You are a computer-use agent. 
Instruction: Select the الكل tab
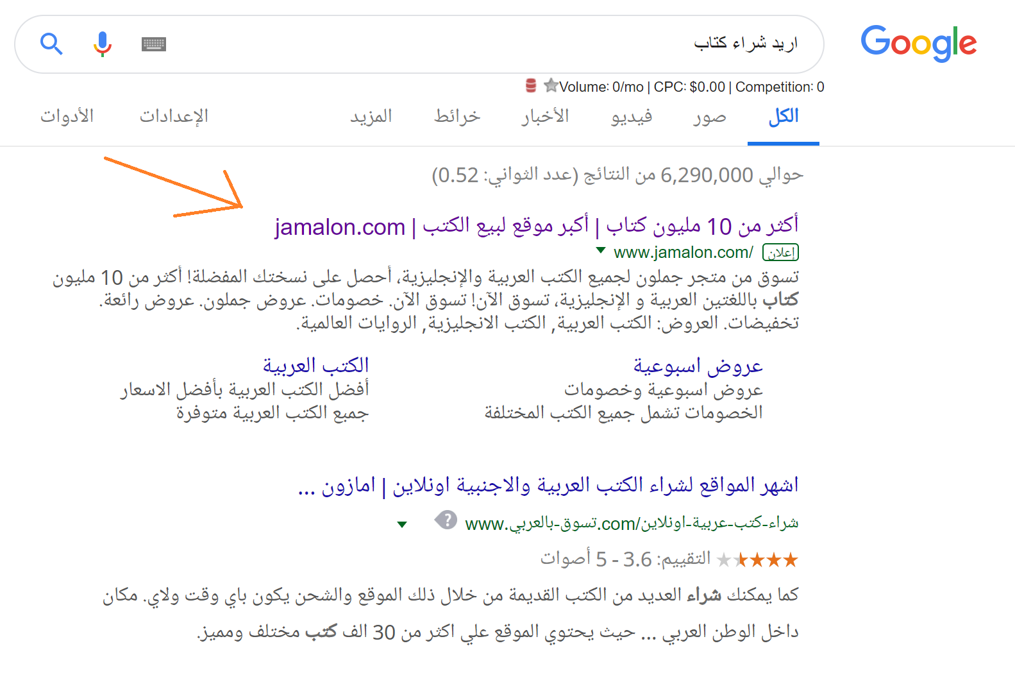[784, 117]
